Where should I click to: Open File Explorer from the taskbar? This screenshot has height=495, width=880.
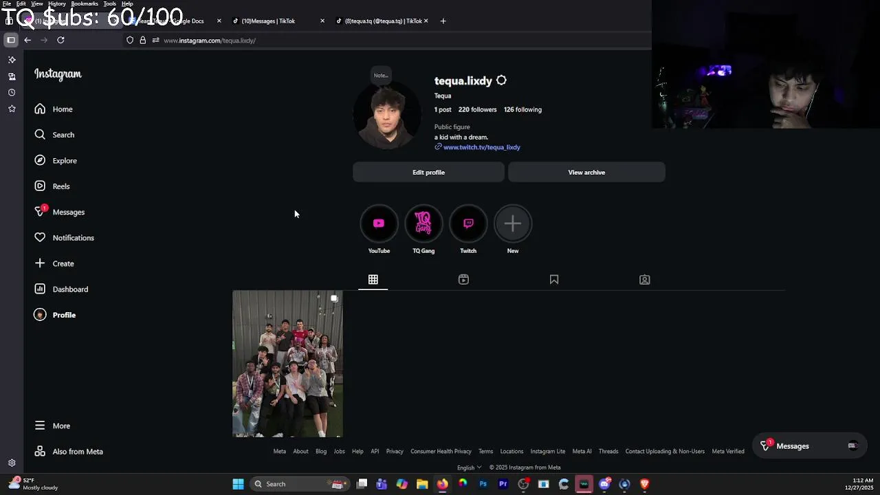(422, 484)
